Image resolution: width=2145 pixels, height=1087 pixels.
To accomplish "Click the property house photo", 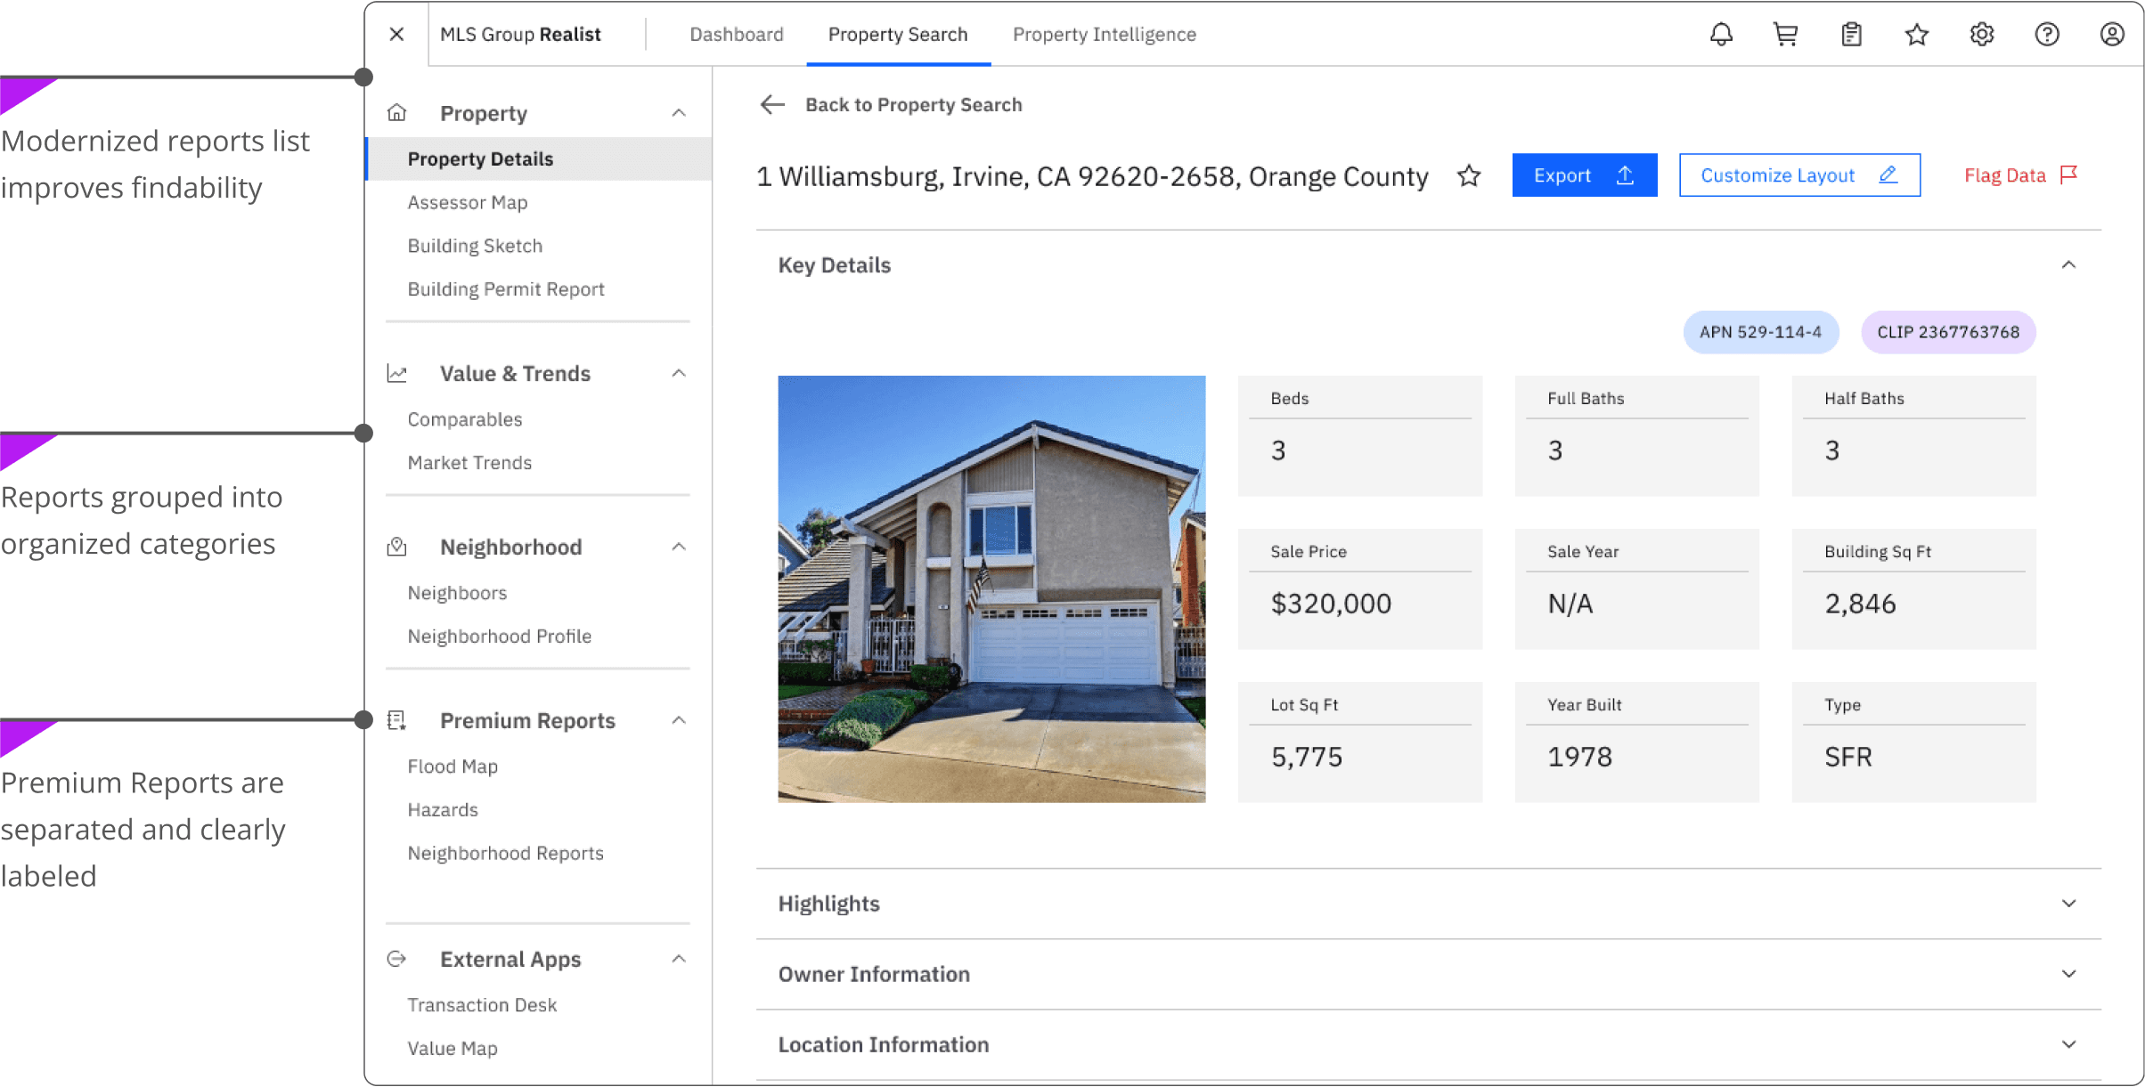I will click(x=991, y=588).
